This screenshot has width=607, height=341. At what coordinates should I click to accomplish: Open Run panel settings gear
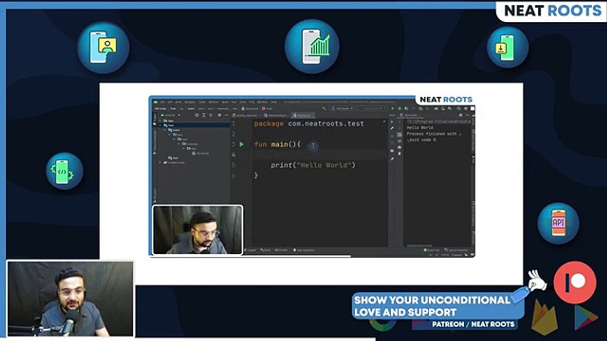point(460,115)
